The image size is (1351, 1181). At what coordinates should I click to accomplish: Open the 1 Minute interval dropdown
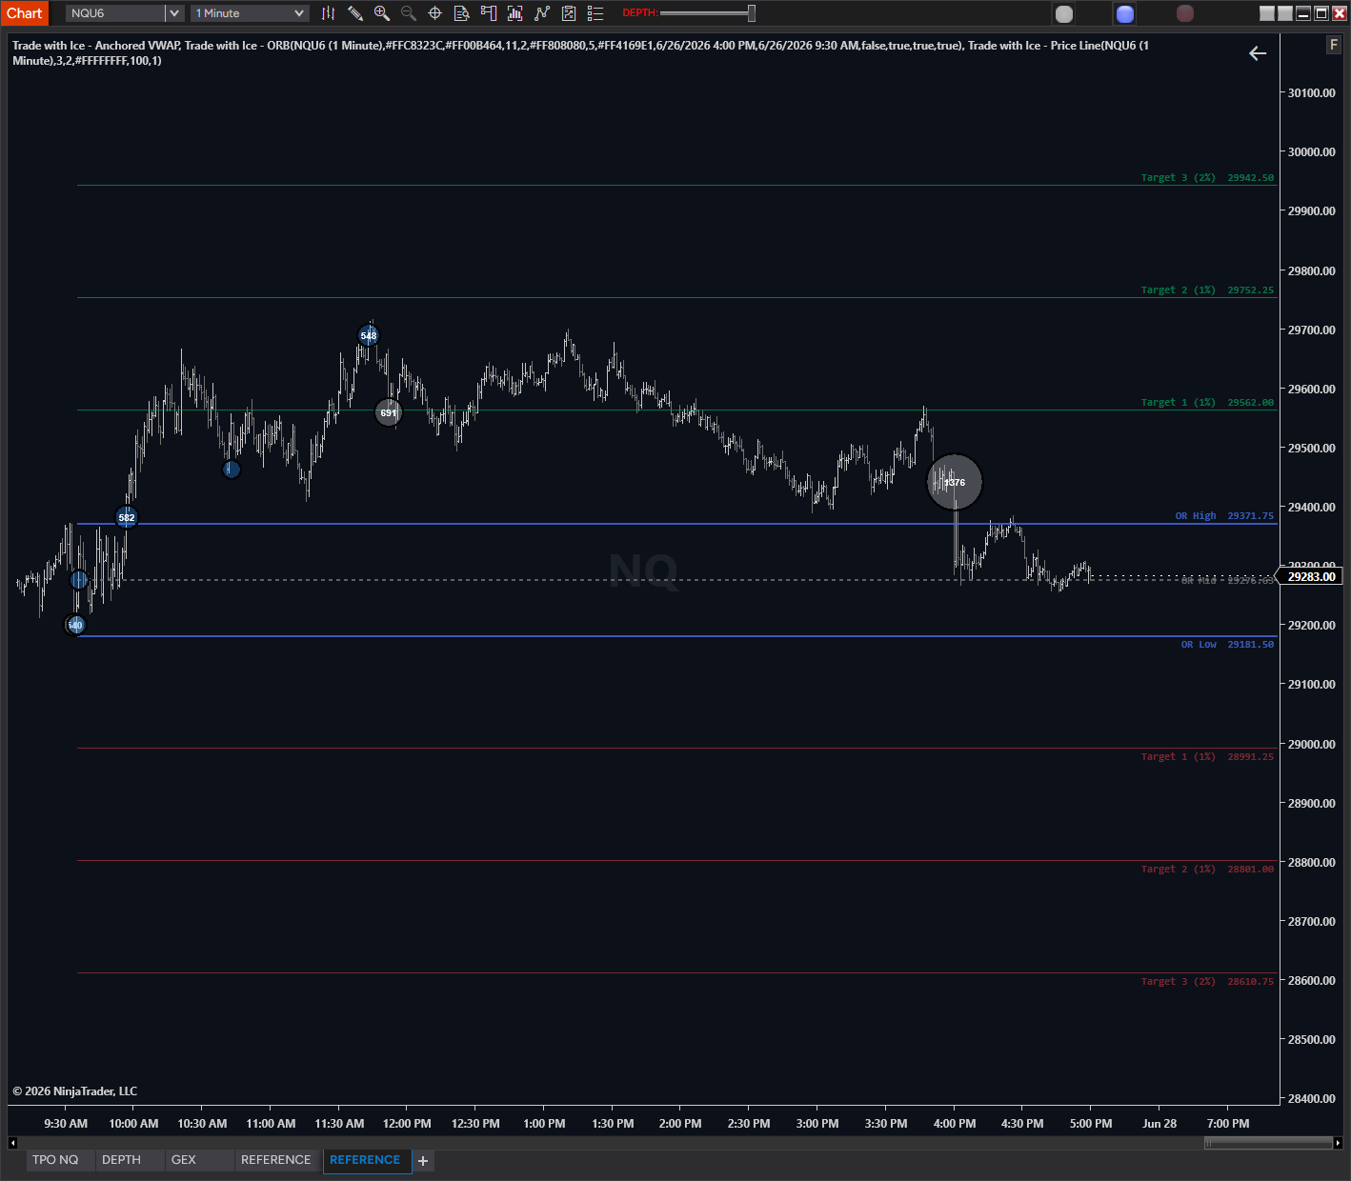point(250,13)
